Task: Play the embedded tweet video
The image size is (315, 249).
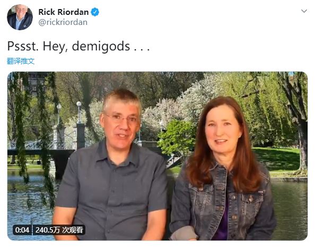Action: tap(157, 156)
